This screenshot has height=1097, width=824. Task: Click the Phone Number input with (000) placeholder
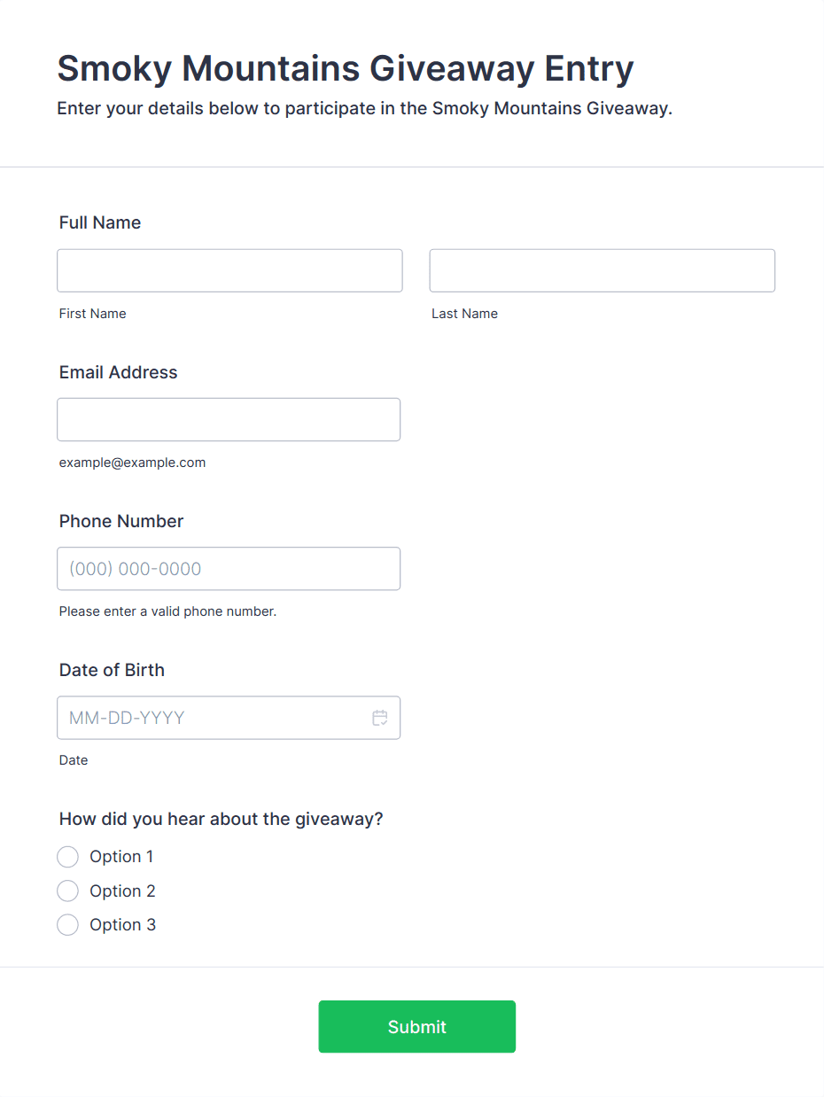229,569
